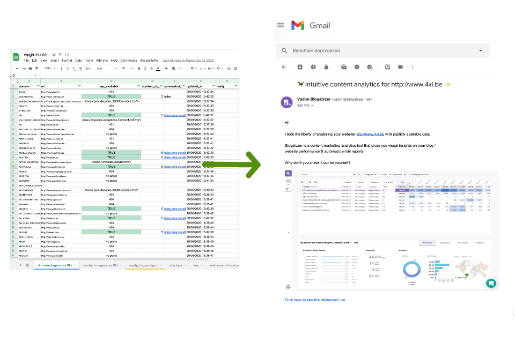Insert comment via Sheets toolbar icon
515x343 pixels.
tap(236, 69)
